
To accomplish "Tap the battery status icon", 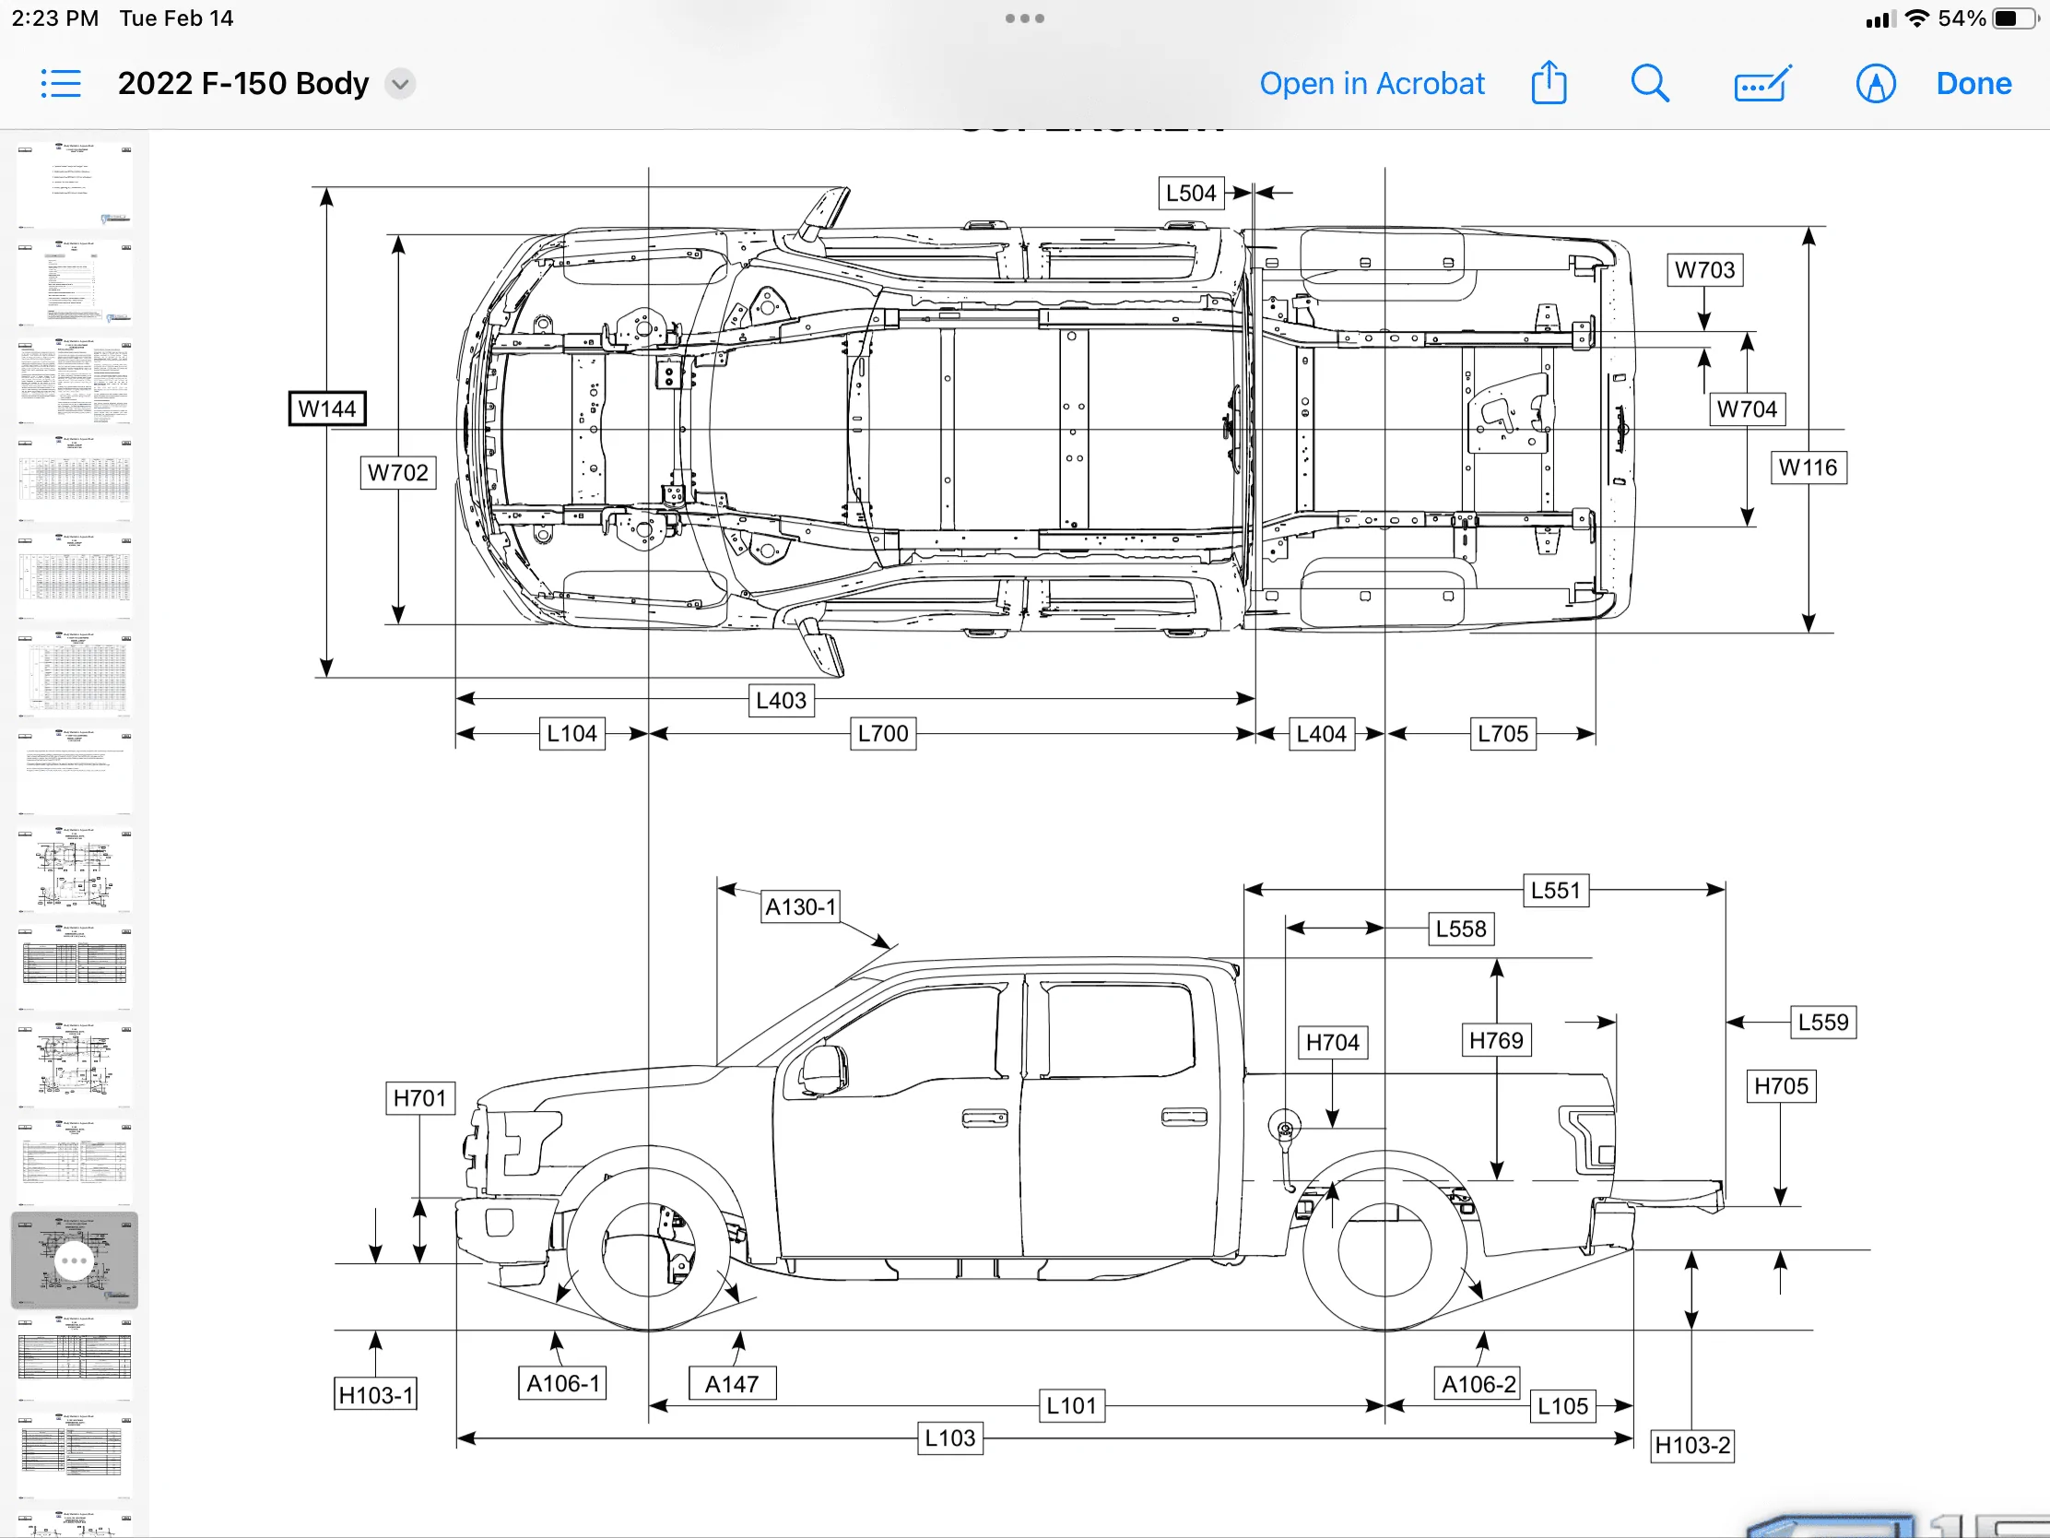I will (x=2017, y=18).
